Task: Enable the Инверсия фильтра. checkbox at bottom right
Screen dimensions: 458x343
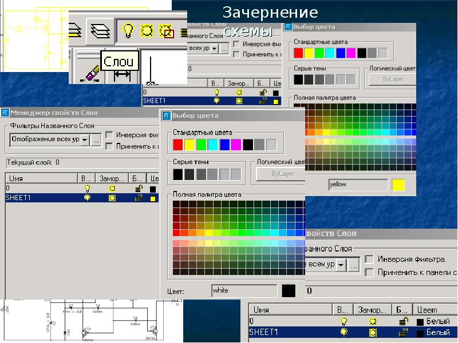Action: 370,260
